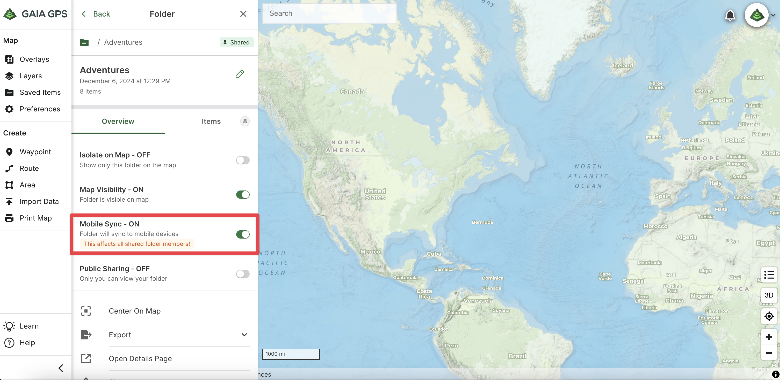Select the Overview tab

point(118,121)
